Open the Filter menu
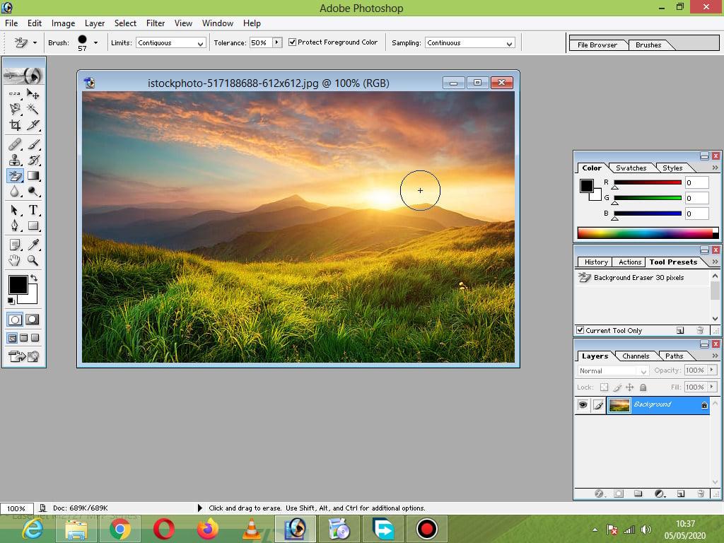 pos(155,23)
